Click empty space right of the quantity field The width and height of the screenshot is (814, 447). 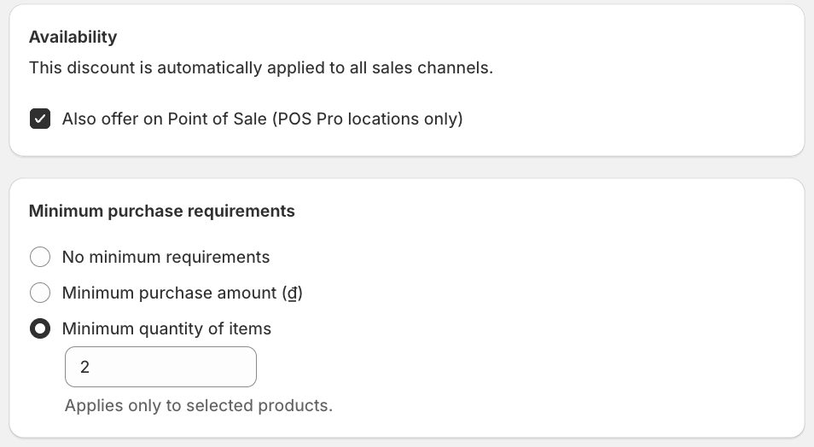[x=512, y=367]
